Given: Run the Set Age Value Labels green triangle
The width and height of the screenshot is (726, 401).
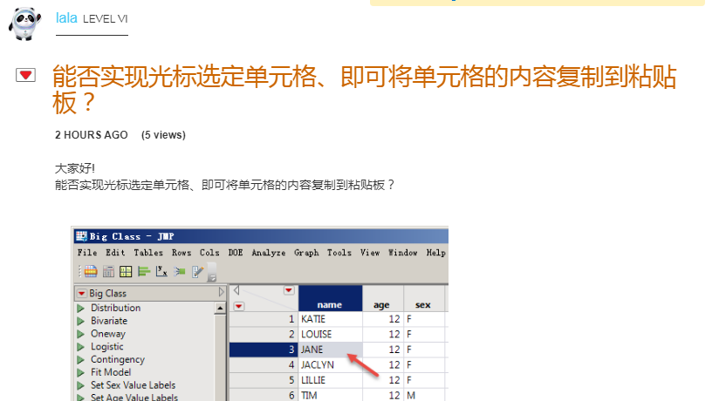Looking at the screenshot, I should [81, 398].
